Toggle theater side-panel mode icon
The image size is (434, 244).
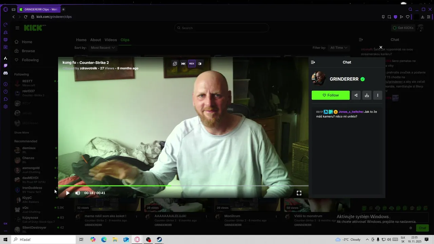pos(200,63)
